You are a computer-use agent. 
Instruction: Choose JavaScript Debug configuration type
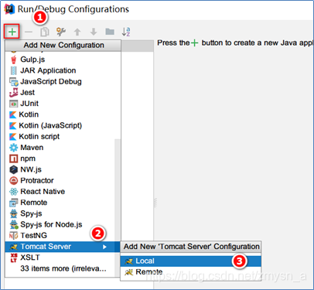[63, 81]
